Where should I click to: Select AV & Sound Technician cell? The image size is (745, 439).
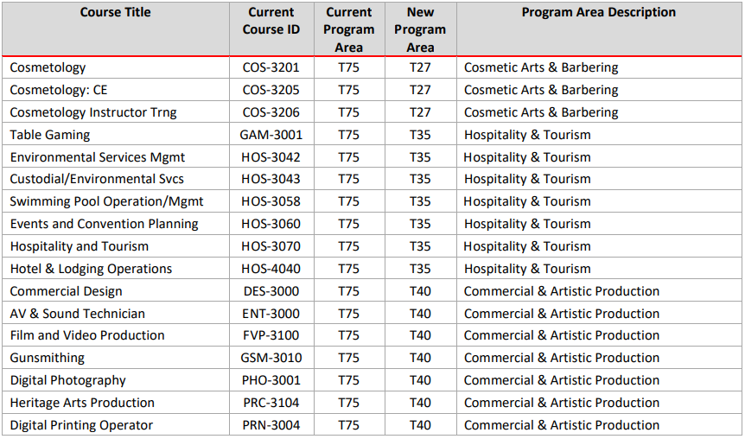[x=78, y=314]
